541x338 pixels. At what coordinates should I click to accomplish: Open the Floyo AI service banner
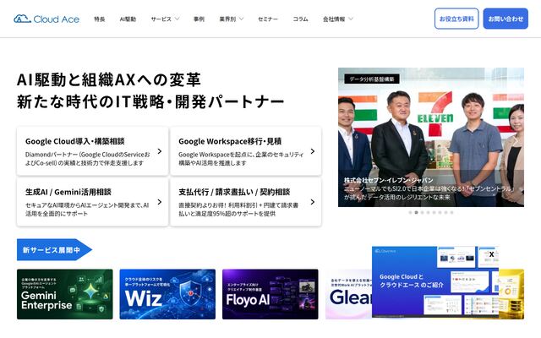point(270,294)
